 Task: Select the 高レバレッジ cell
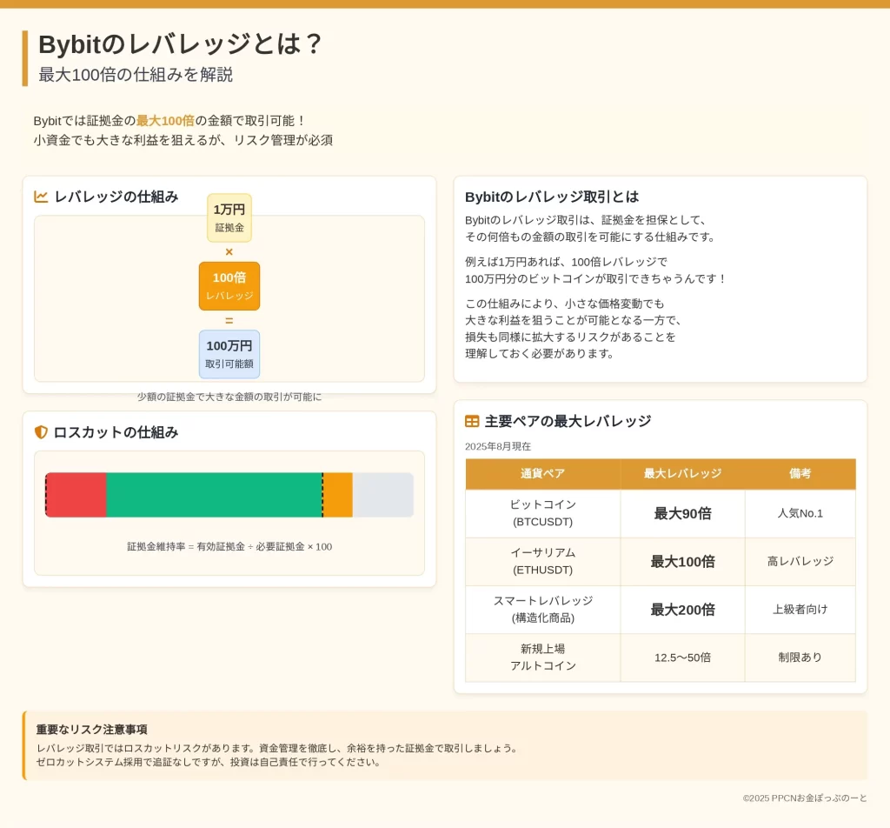pyautogui.click(x=800, y=562)
